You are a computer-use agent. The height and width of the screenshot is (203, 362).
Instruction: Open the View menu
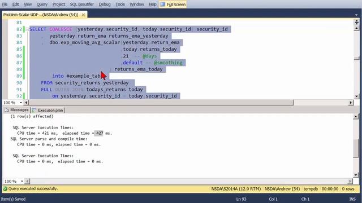28,5
